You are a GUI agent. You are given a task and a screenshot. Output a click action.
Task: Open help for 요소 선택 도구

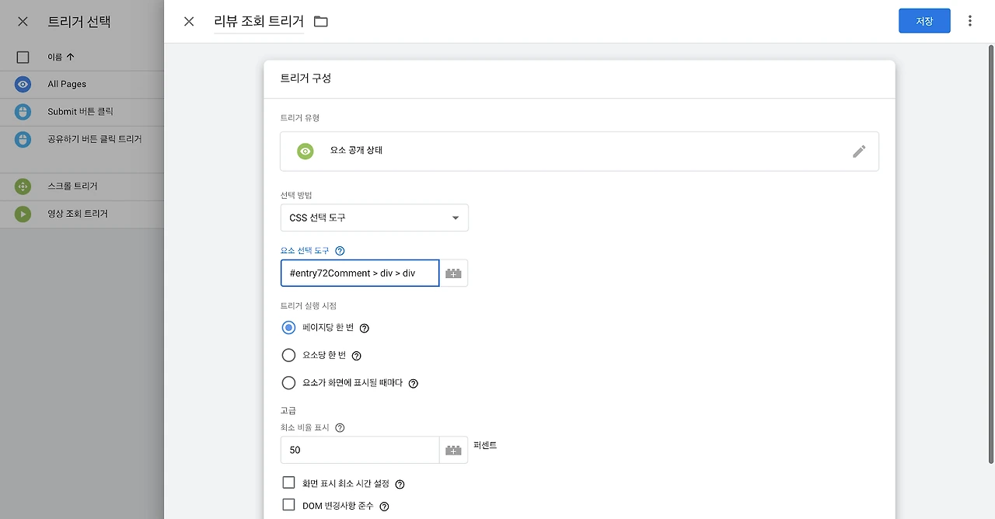[340, 251]
